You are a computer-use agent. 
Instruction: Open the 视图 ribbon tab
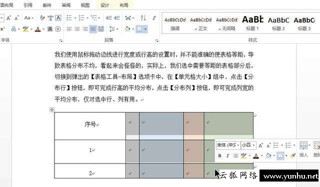click(85, 5)
